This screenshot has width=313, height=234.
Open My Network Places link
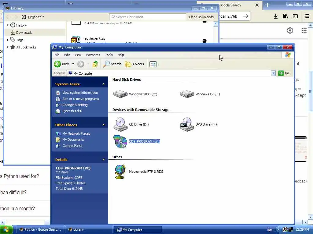point(76,133)
